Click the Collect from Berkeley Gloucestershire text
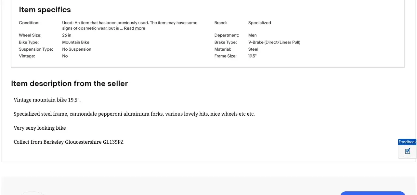Image resolution: width=417 pixels, height=195 pixels. point(69,142)
